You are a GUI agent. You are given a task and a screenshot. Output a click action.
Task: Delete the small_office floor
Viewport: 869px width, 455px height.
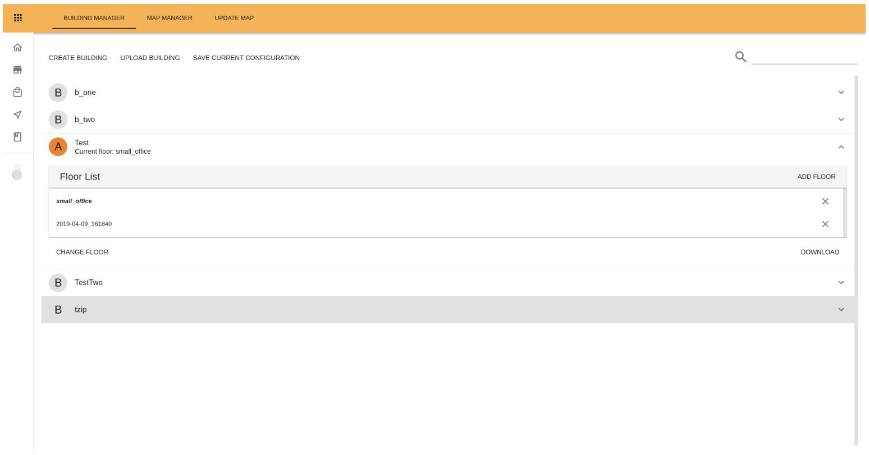click(x=825, y=201)
